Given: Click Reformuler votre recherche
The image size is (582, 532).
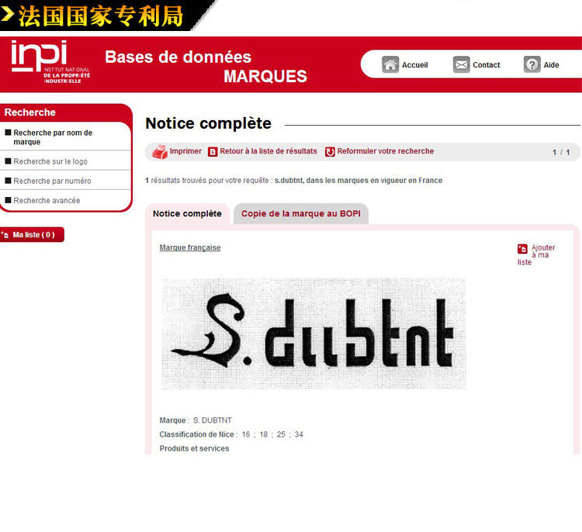Looking at the screenshot, I should (x=385, y=151).
